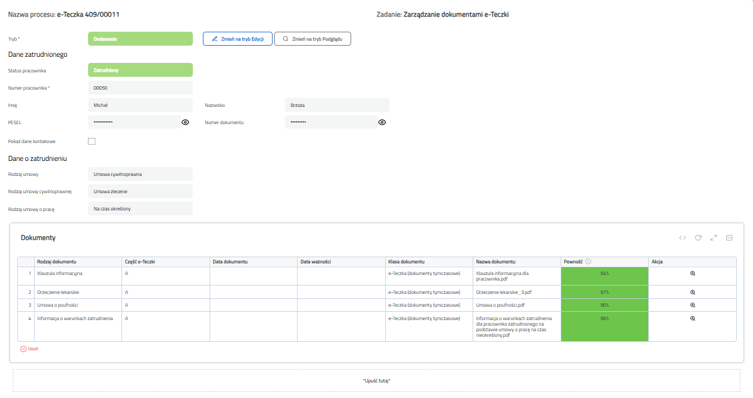Preview Orzeczenie lekarskie document with magnifier
This screenshot has height=398, width=753.
[x=693, y=292]
